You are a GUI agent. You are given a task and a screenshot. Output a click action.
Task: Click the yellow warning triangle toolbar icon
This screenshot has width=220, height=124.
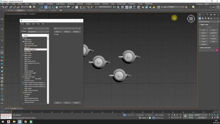click(154, 7)
